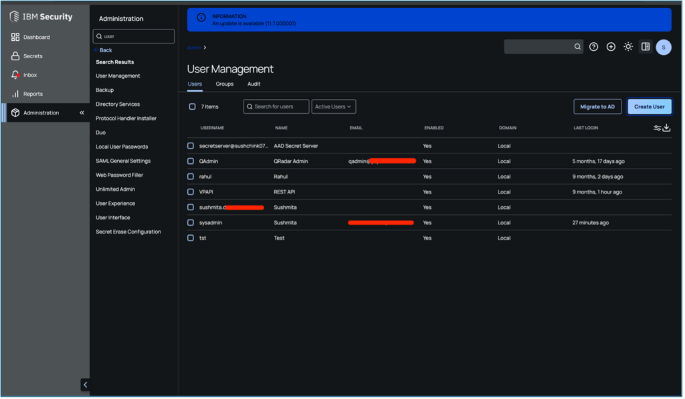This screenshot has width=685, height=399.
Task: Open the Active Users filter dropdown
Action: click(x=333, y=106)
